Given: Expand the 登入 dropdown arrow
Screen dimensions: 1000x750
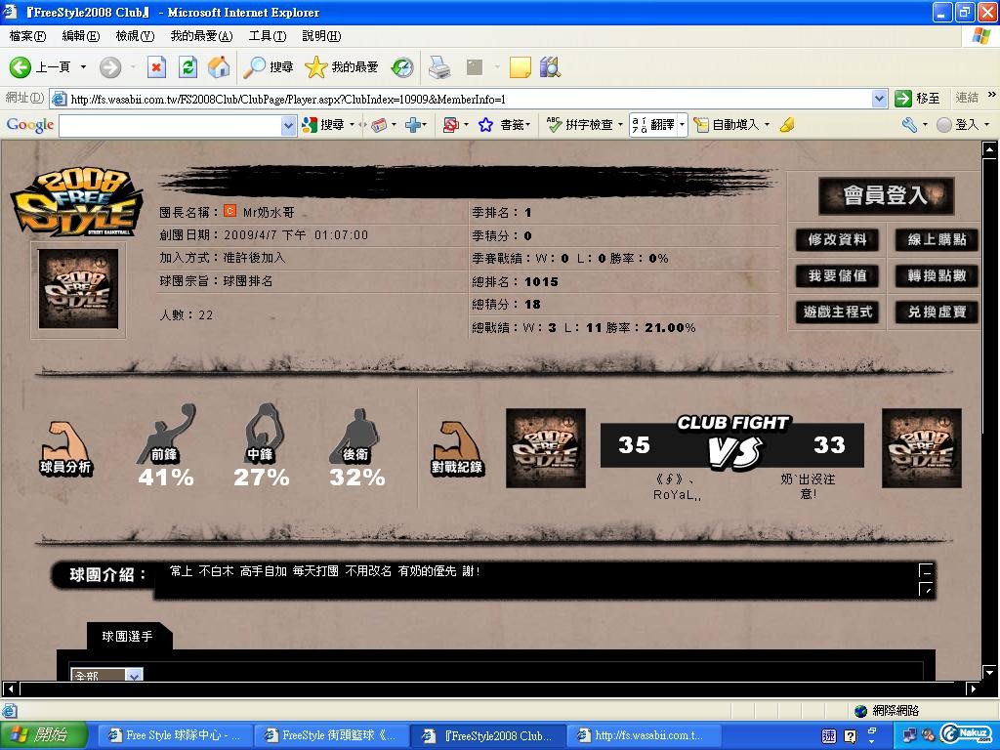Looking at the screenshot, I should click(987, 125).
